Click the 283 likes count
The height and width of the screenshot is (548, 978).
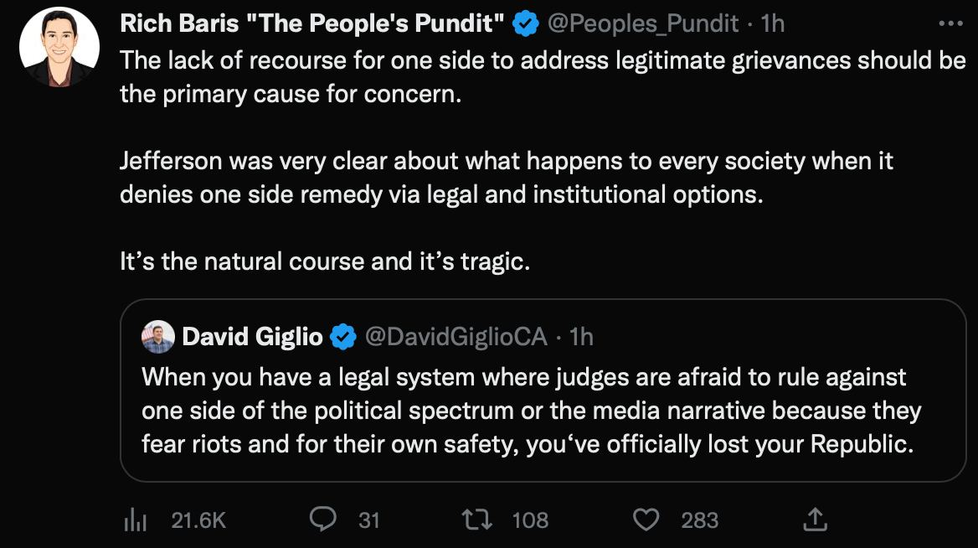tap(699, 520)
